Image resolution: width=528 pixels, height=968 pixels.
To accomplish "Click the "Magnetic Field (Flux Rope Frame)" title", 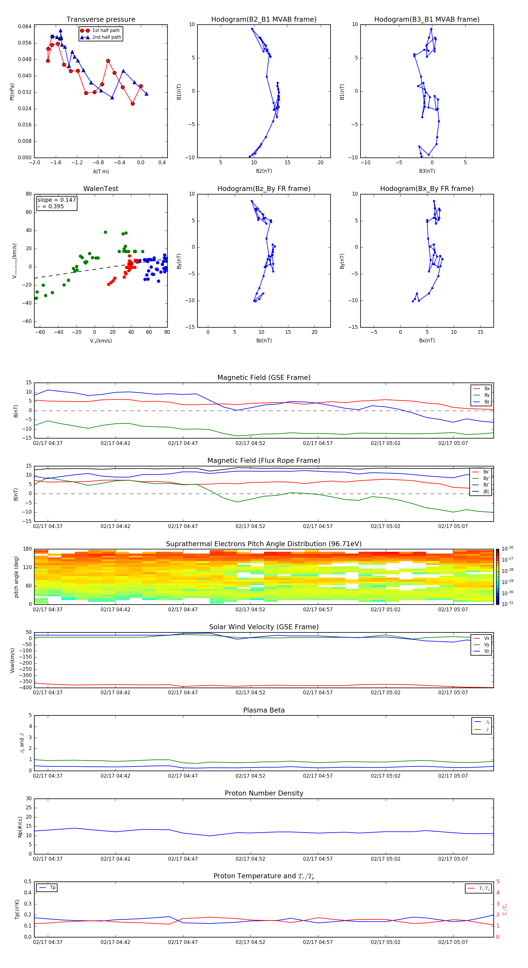I will [264, 461].
